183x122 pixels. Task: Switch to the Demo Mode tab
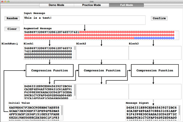(x=56, y=5)
